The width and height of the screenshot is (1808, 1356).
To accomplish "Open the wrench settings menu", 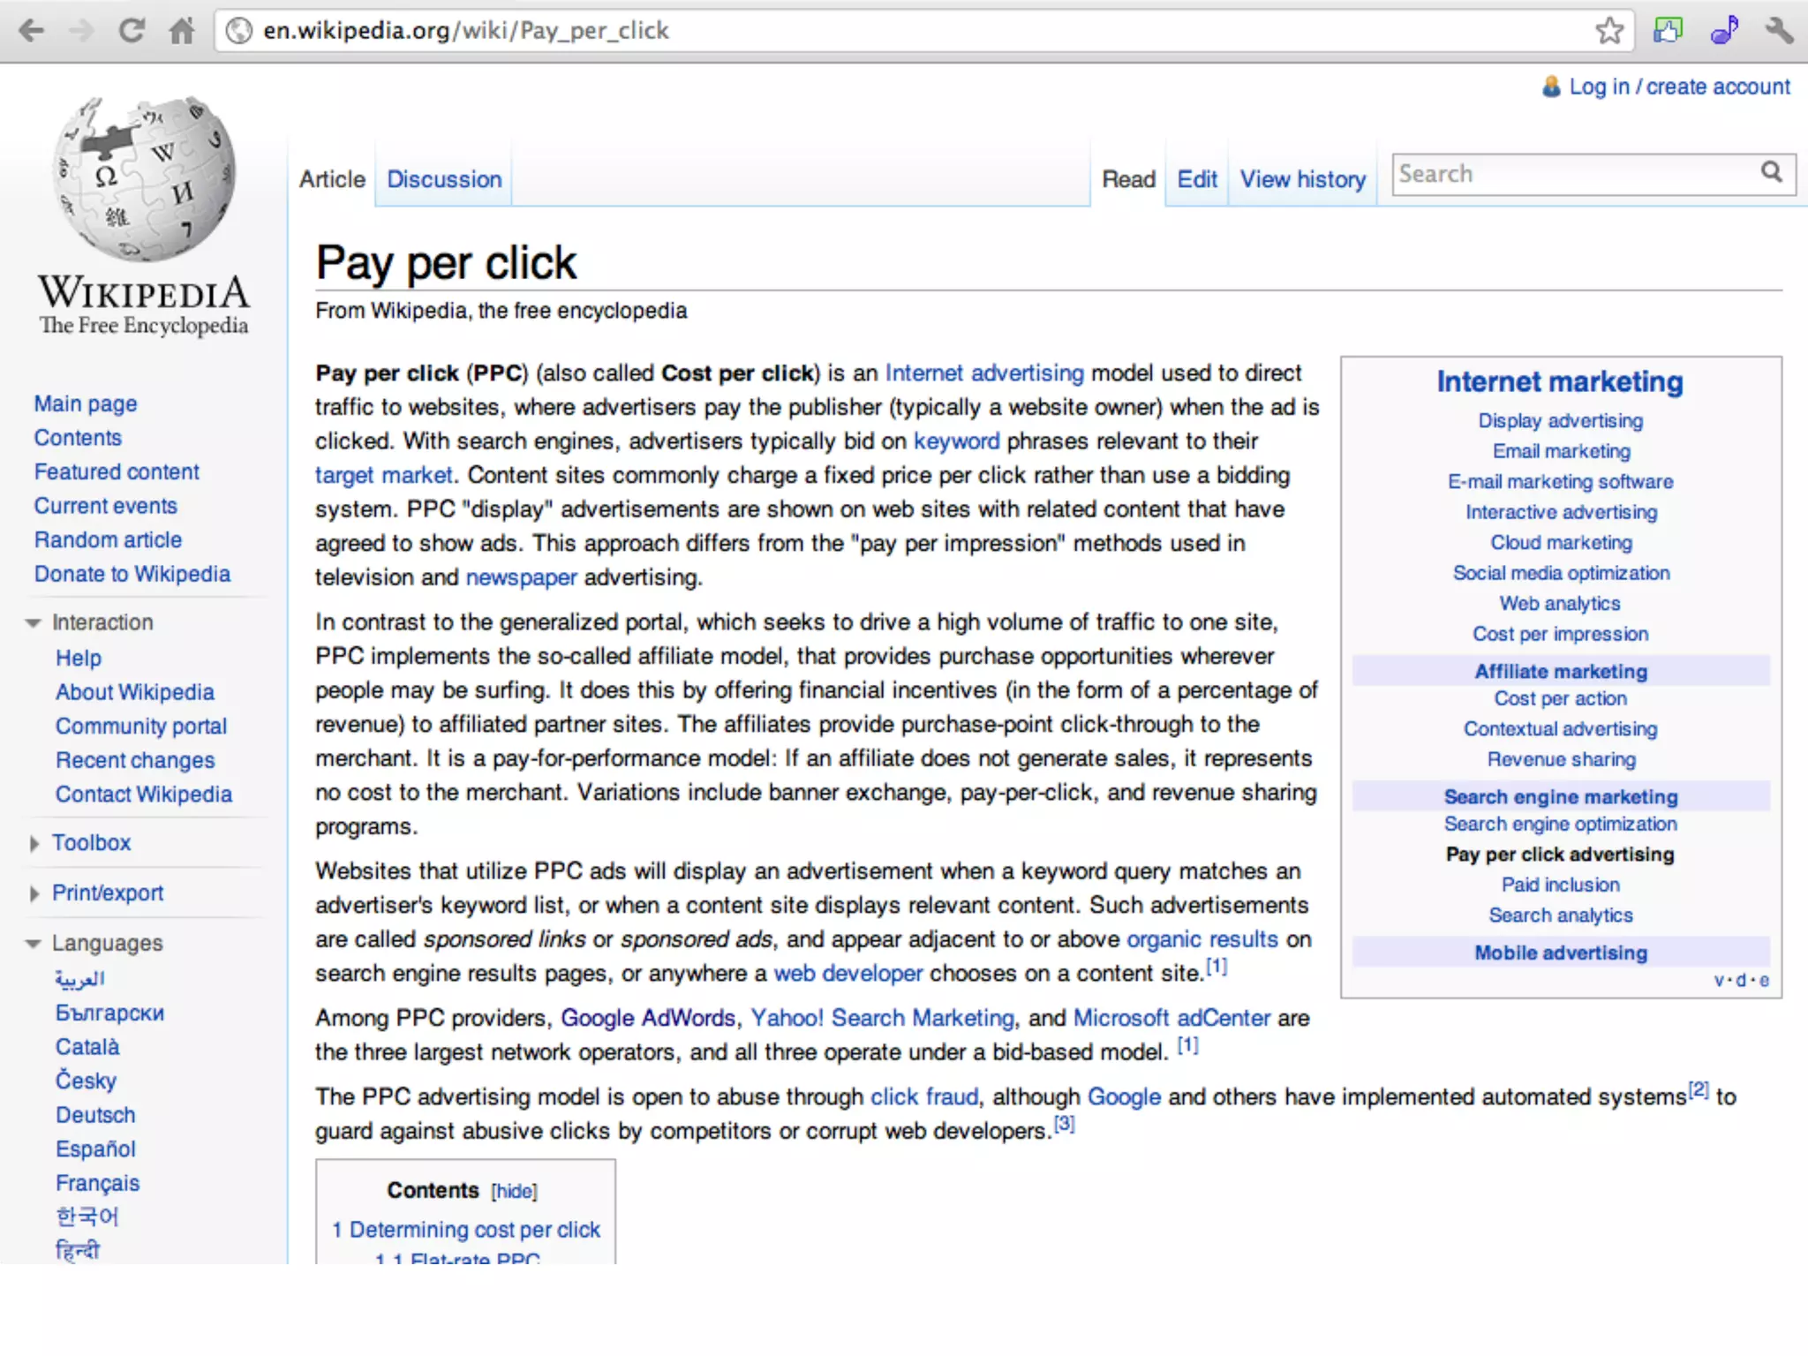I will 1779,31.
